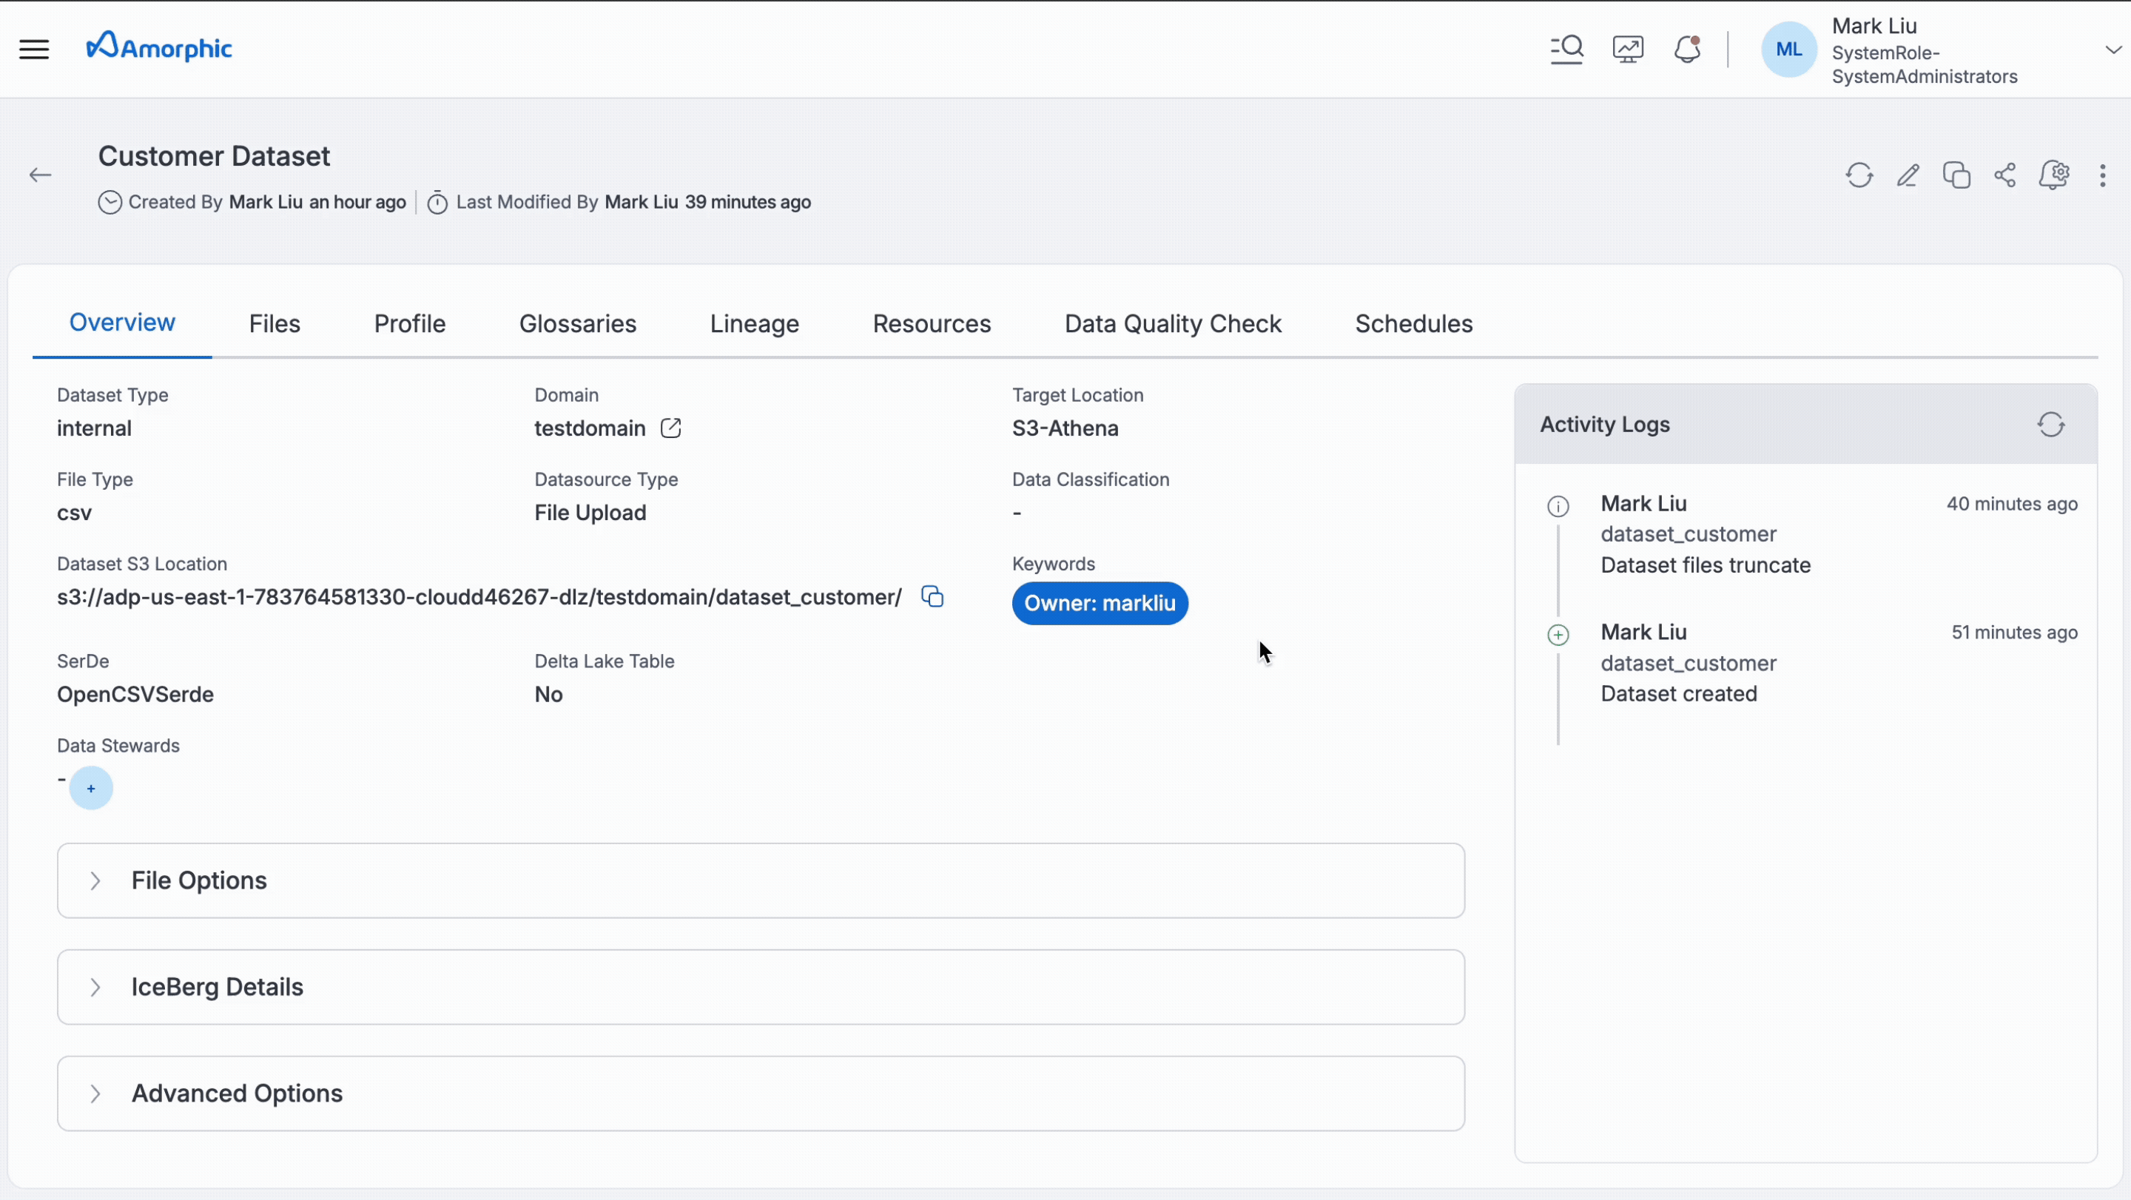The image size is (2131, 1200).
Task: Go back with the arrow beside Customer Dataset
Action: point(40,175)
